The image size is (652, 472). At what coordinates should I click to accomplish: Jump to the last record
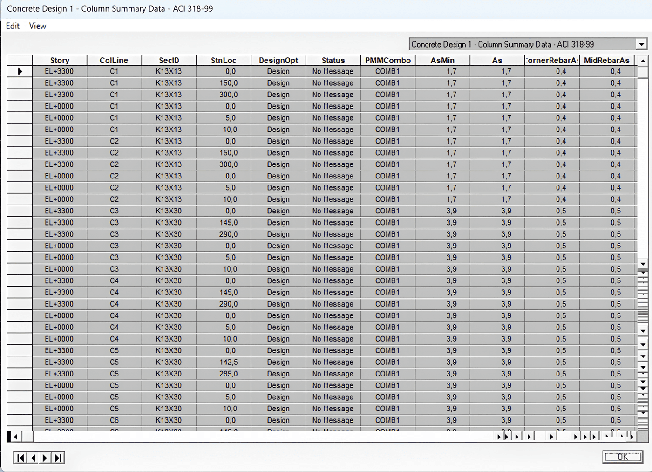58,458
